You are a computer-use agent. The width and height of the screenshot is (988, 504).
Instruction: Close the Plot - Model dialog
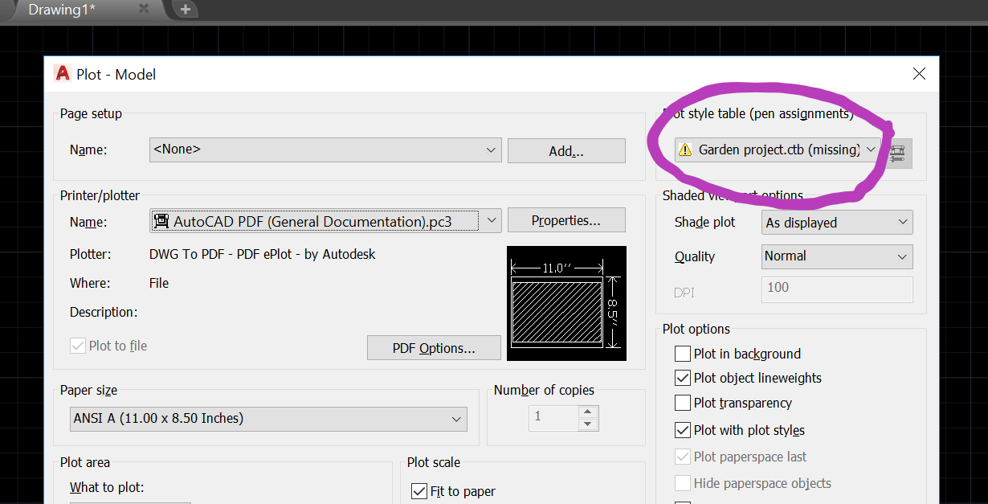coord(920,74)
